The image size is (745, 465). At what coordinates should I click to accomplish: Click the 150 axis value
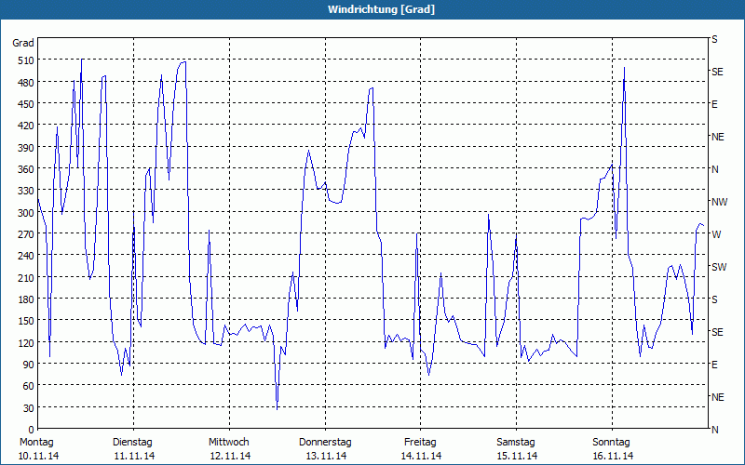(26, 321)
